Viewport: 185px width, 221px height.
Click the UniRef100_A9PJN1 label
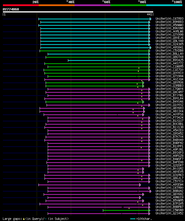pyautogui.click(x=169, y=150)
